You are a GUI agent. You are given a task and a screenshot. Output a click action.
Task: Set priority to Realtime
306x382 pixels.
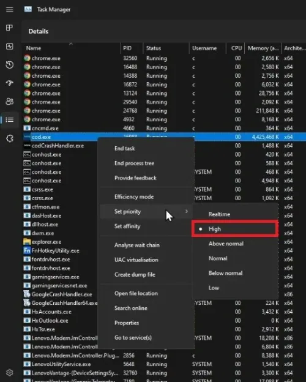coord(235,214)
